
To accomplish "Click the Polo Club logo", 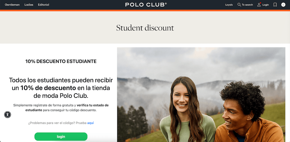I will coord(146,5).
